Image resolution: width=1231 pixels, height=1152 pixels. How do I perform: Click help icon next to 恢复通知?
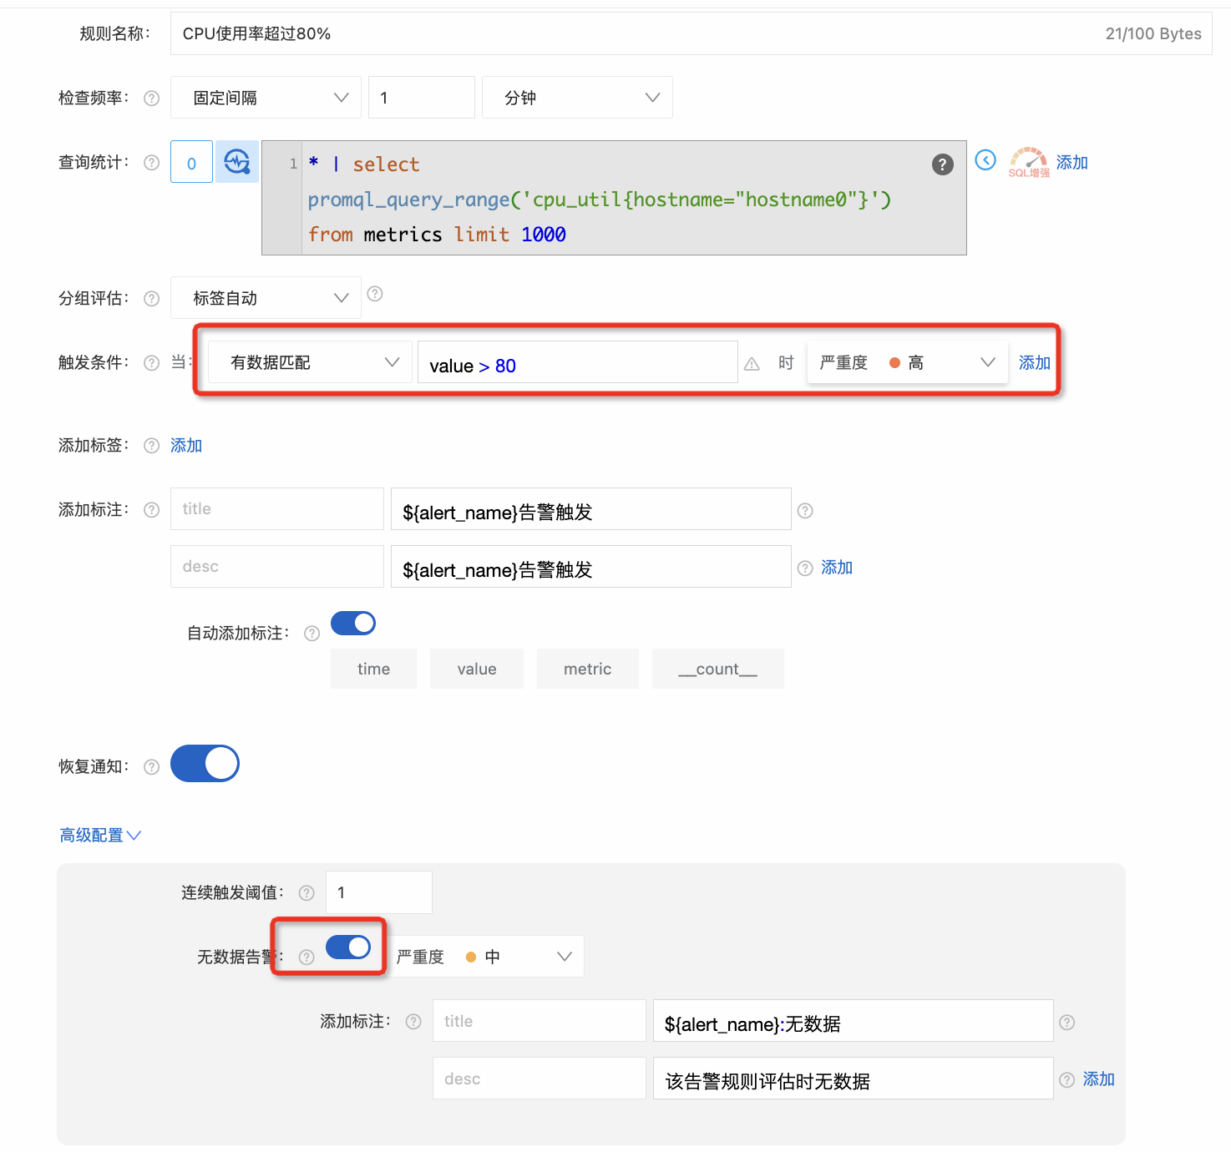coord(151,767)
